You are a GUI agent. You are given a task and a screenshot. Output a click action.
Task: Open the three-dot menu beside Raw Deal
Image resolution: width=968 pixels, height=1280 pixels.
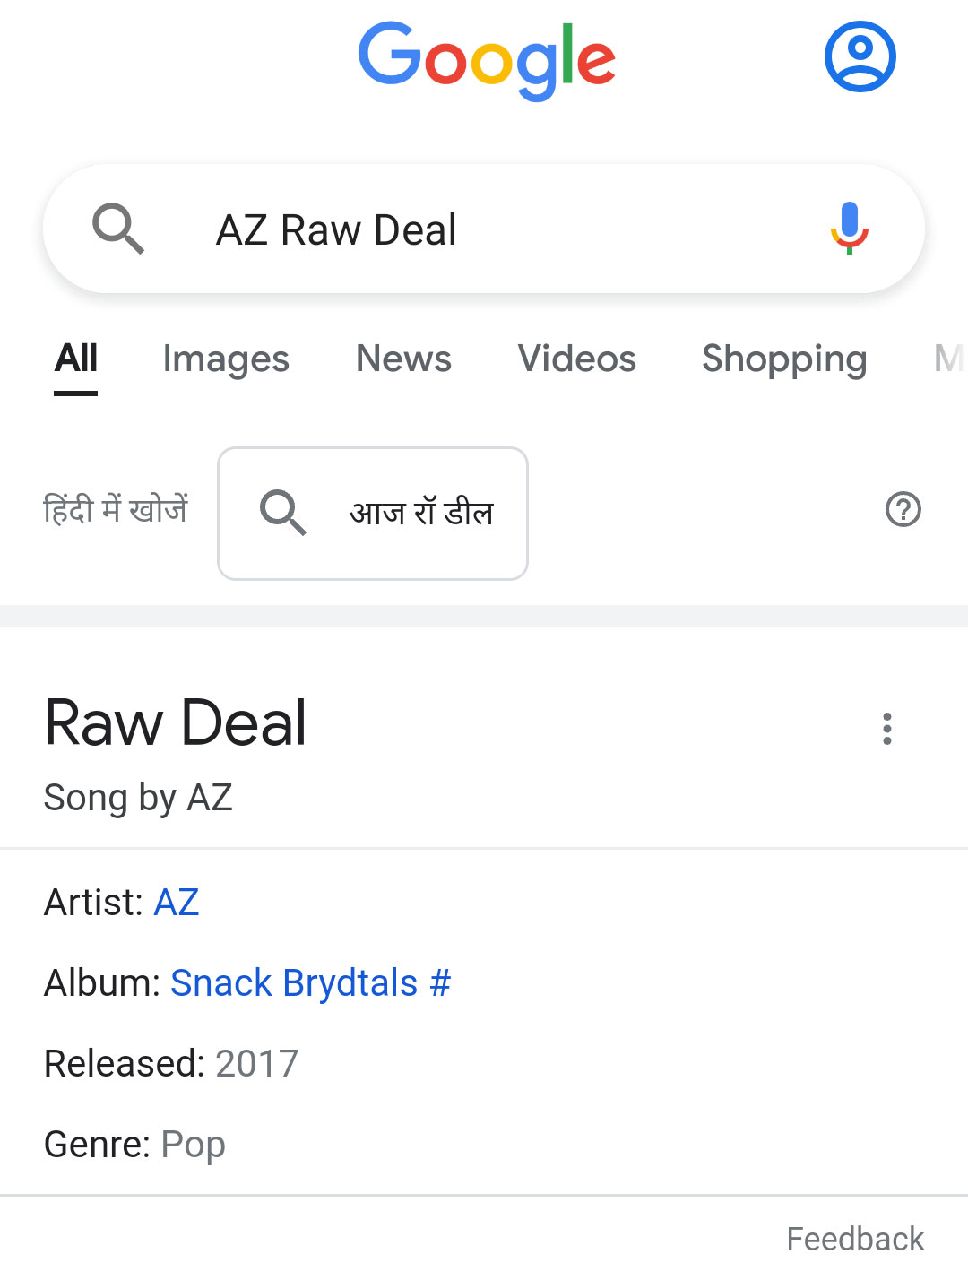tap(886, 729)
